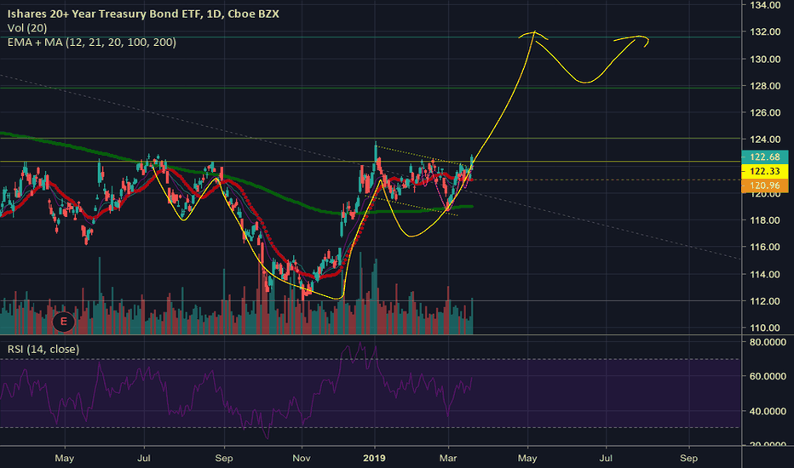
Task: Select the 'RSI (14, close)' indicator label
Action: [x=43, y=349]
